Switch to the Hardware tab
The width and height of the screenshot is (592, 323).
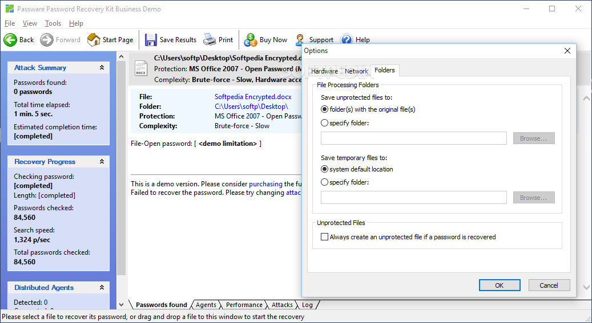click(x=324, y=71)
